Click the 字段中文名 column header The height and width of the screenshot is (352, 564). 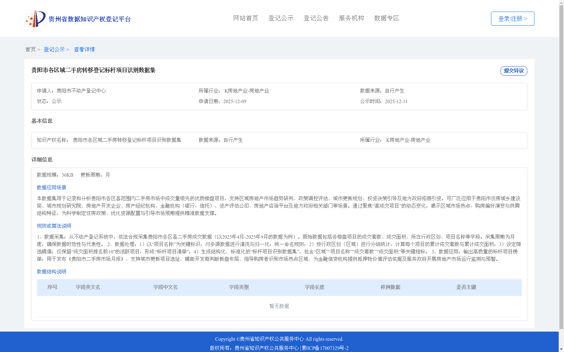165,287
